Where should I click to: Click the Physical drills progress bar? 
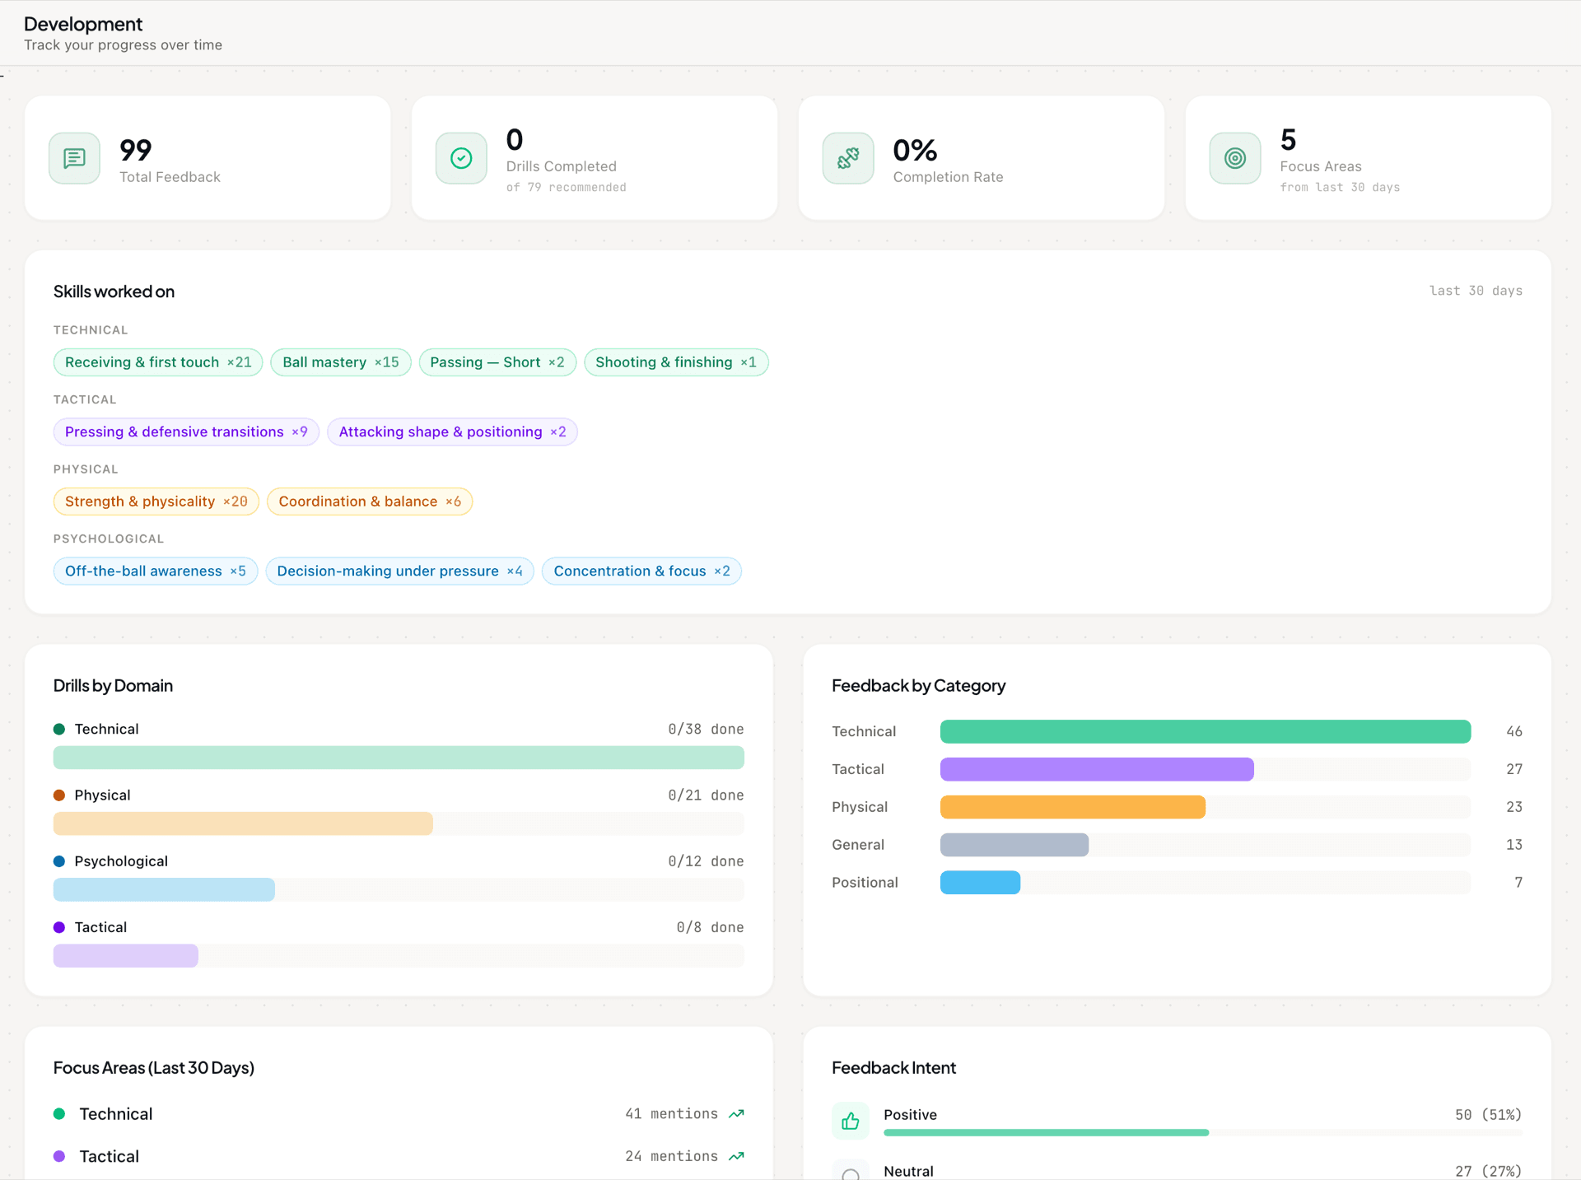coord(399,823)
